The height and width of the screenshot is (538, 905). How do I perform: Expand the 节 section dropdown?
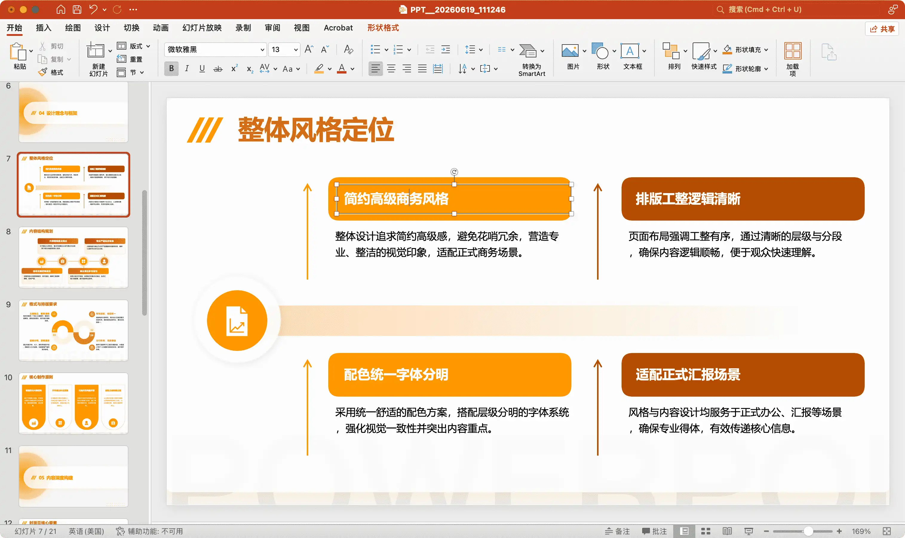[x=142, y=73]
